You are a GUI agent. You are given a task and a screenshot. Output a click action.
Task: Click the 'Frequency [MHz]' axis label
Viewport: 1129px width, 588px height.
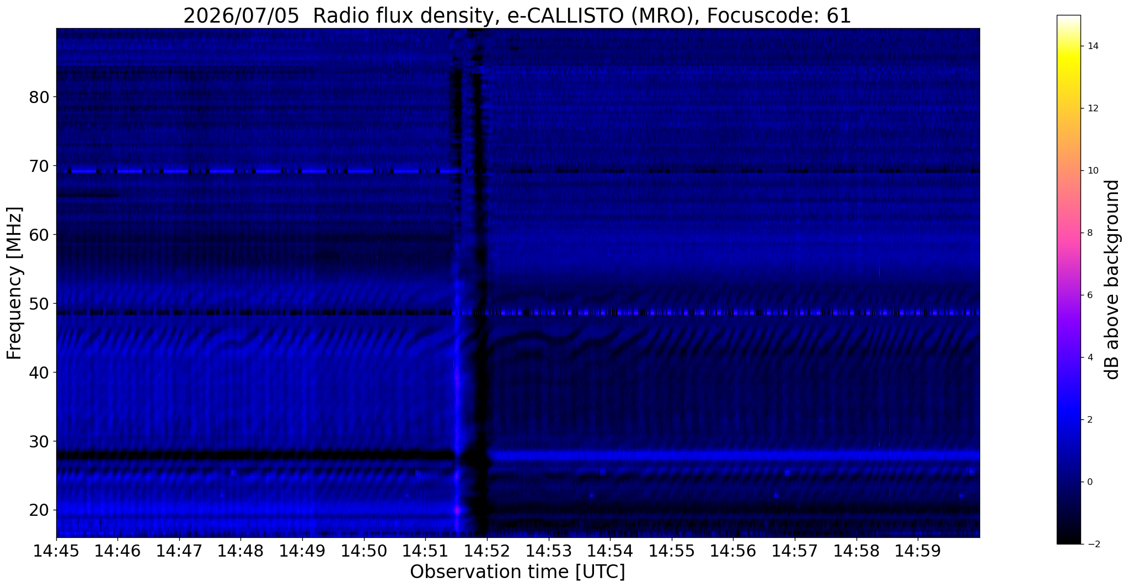15,283
